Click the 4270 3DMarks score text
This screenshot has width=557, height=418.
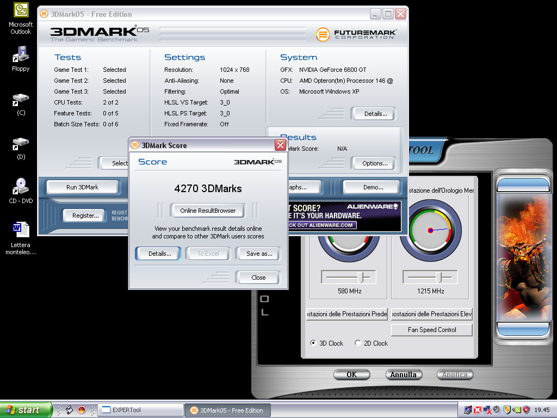208,189
